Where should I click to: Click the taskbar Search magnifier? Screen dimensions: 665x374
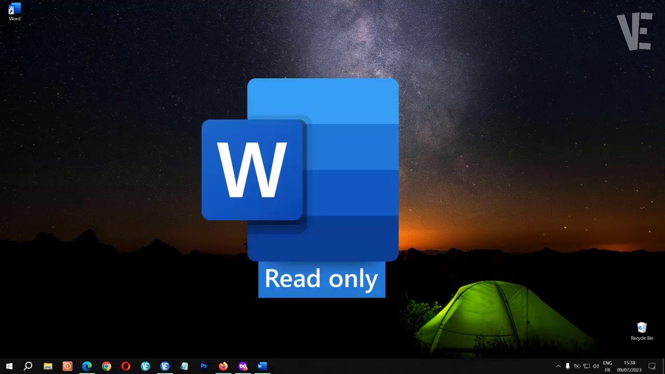click(x=28, y=366)
